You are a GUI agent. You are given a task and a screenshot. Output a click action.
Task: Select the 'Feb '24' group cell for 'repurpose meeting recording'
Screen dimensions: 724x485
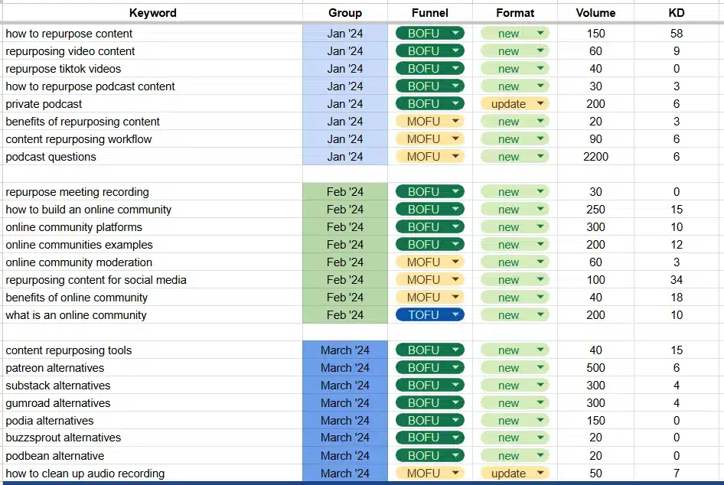[344, 191]
